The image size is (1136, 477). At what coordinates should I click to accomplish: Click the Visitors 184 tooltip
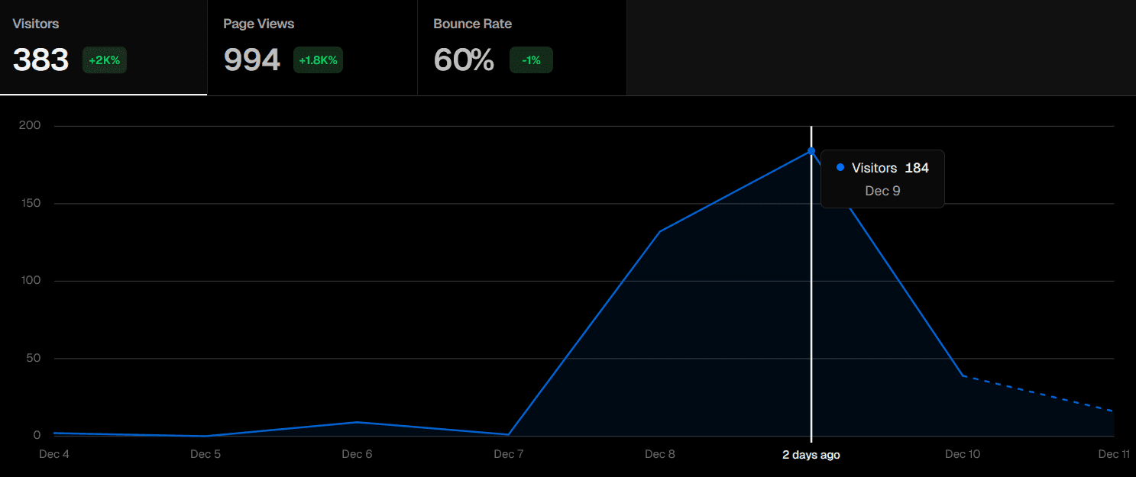point(882,179)
